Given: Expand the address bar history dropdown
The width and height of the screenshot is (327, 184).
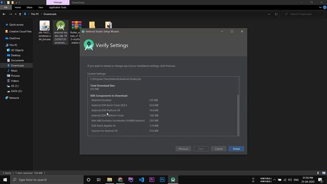Looking at the screenshot, I should [x=269, y=14].
